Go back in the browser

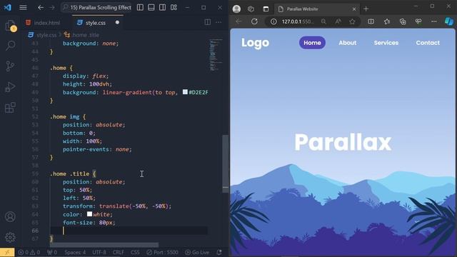(238, 21)
